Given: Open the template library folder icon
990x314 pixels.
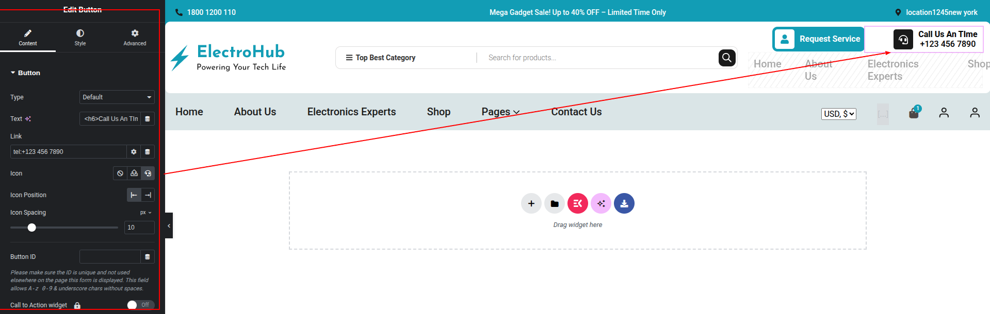Looking at the screenshot, I should (554, 203).
